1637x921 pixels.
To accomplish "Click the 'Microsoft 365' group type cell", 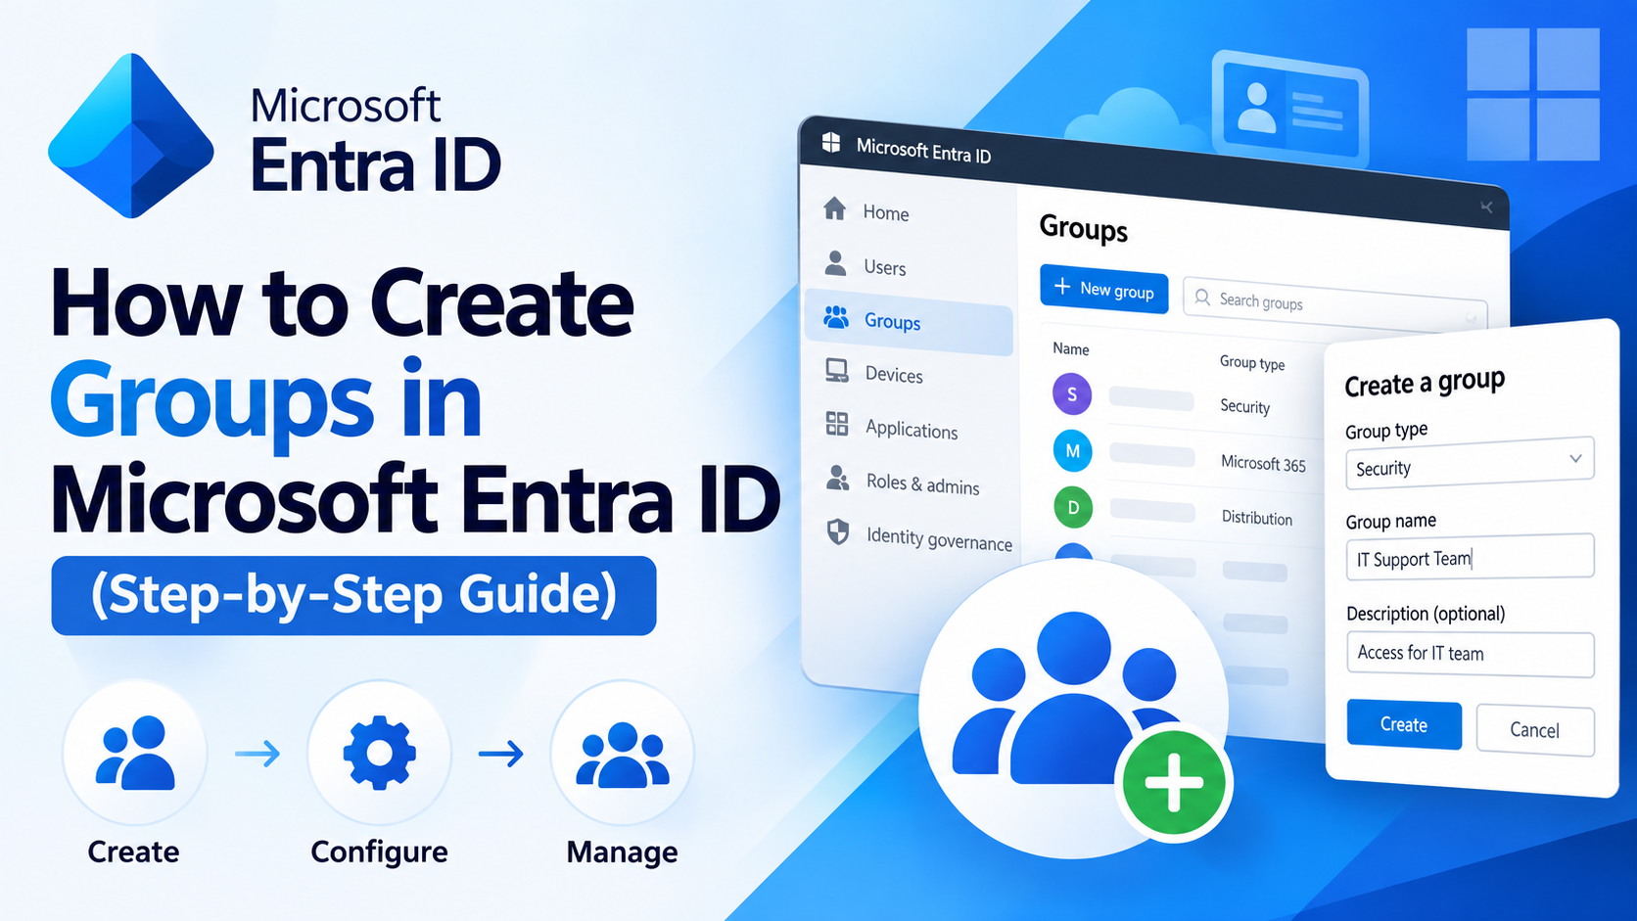I will pos(1263,463).
